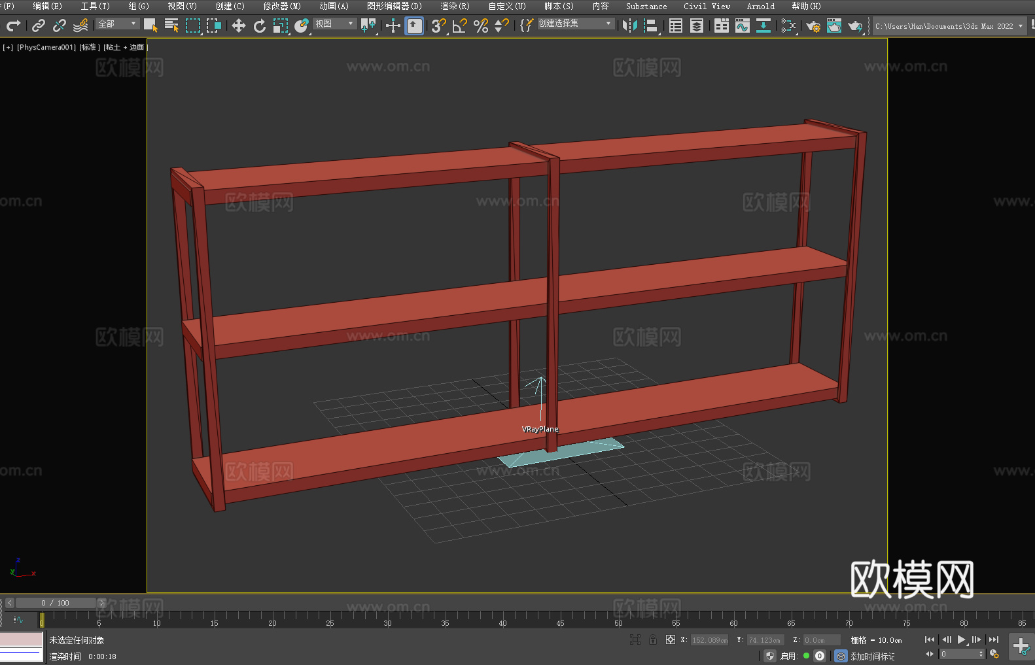
Task: Step to previous frame
Action: coord(946,639)
